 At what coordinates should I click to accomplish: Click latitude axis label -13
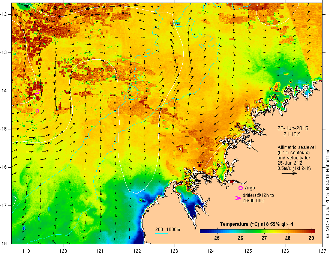coord(4,52)
